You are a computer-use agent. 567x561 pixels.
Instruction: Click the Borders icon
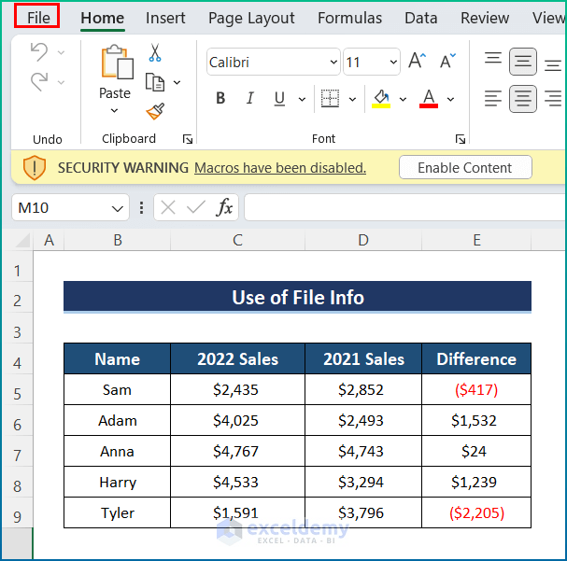point(330,98)
